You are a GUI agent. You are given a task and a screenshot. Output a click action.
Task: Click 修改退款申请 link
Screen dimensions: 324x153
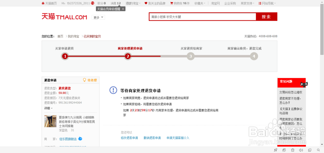click(129, 138)
